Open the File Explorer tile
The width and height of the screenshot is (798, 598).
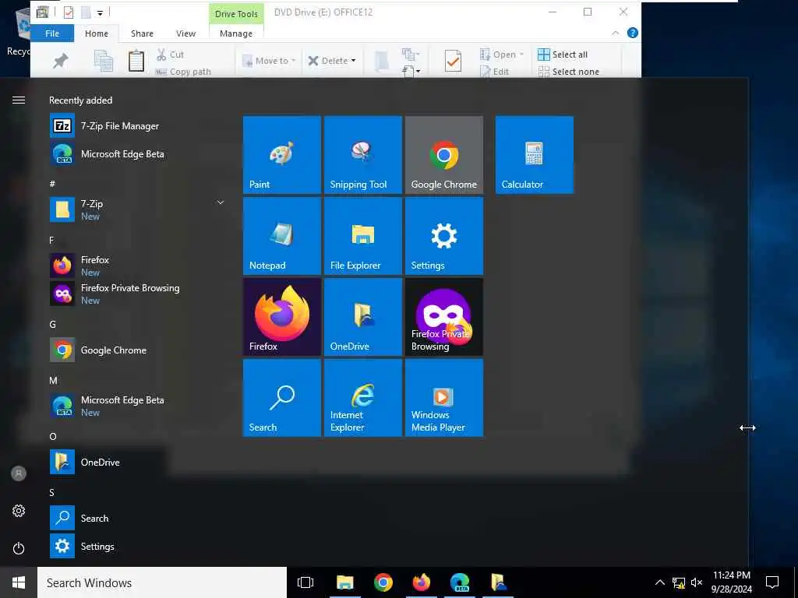click(x=363, y=236)
